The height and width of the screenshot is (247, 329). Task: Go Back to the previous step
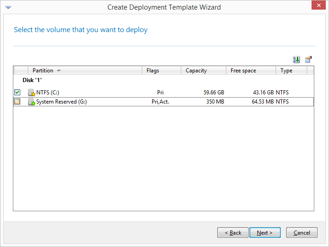pos(233,232)
